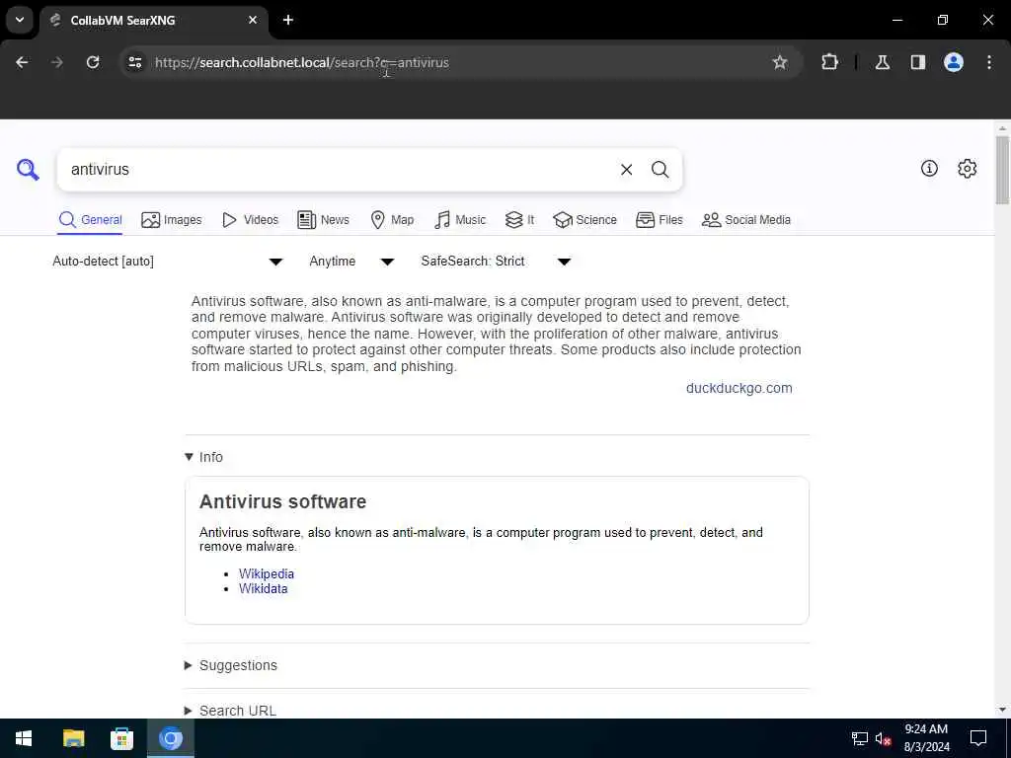Viewport: 1011px width, 758px height.
Task: Reload the current page
Action: (x=93, y=62)
